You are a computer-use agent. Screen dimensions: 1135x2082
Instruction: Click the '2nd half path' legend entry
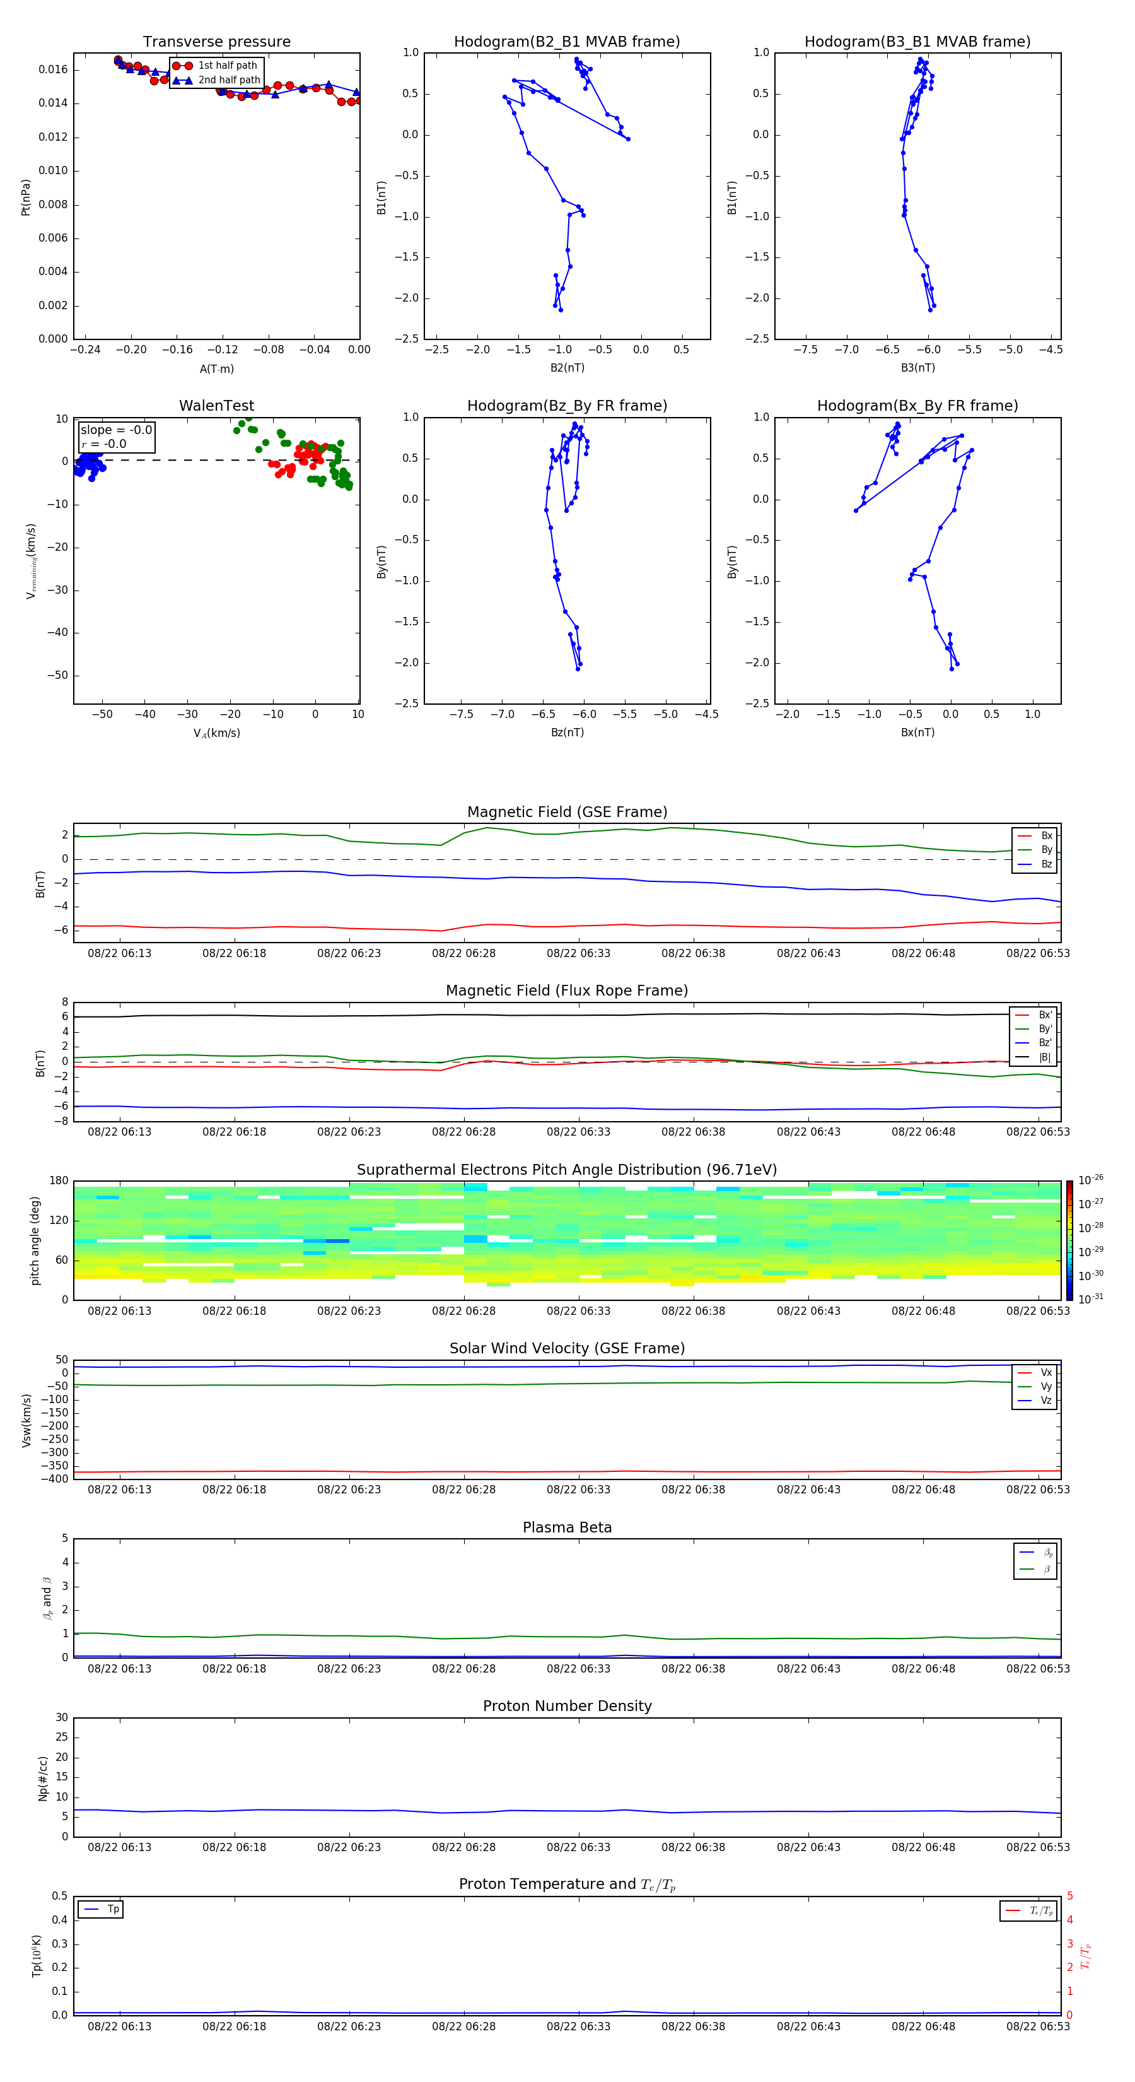(x=216, y=80)
